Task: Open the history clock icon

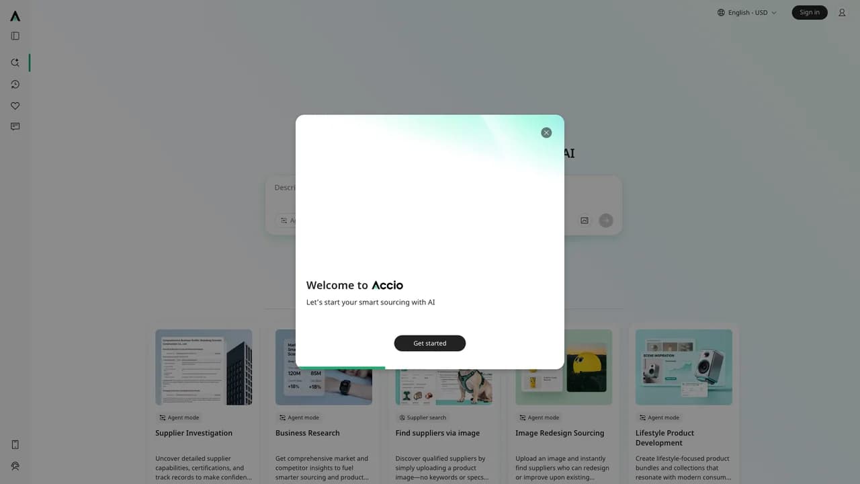Action: point(15,84)
